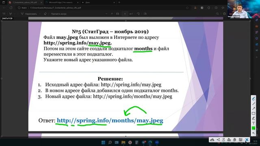The image size is (260, 146).
Task: Reload the page with refresh button
Action: (x=11, y=8)
